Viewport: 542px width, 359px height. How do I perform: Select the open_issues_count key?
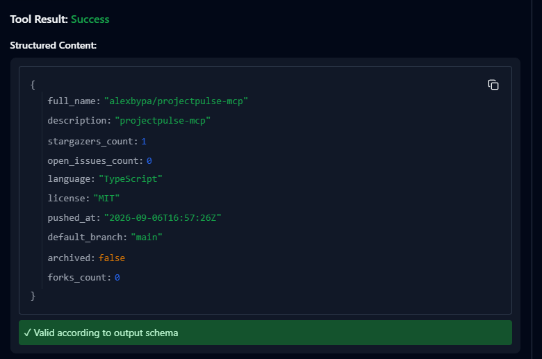pyautogui.click(x=95, y=160)
